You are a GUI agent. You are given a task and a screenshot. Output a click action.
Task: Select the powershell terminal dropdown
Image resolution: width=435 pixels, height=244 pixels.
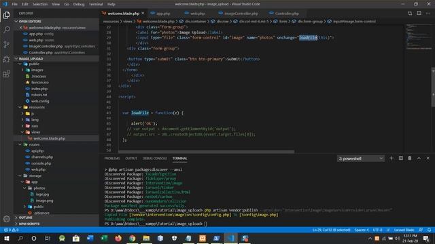point(361,159)
